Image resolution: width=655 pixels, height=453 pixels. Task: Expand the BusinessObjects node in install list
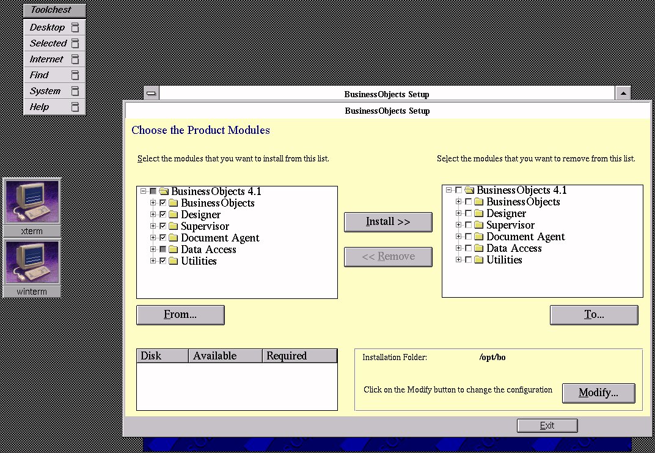(x=153, y=203)
